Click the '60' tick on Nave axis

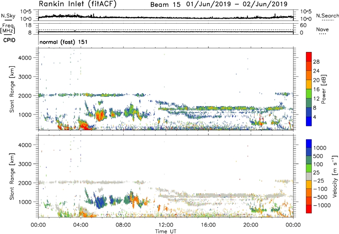click(x=303, y=25)
